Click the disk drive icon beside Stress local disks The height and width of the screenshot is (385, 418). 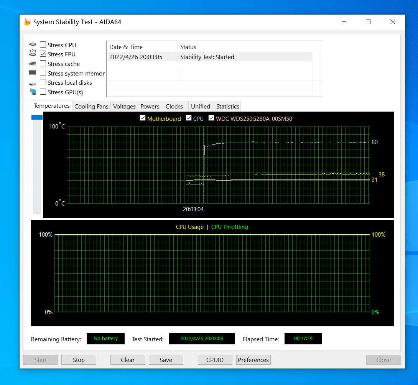(33, 83)
